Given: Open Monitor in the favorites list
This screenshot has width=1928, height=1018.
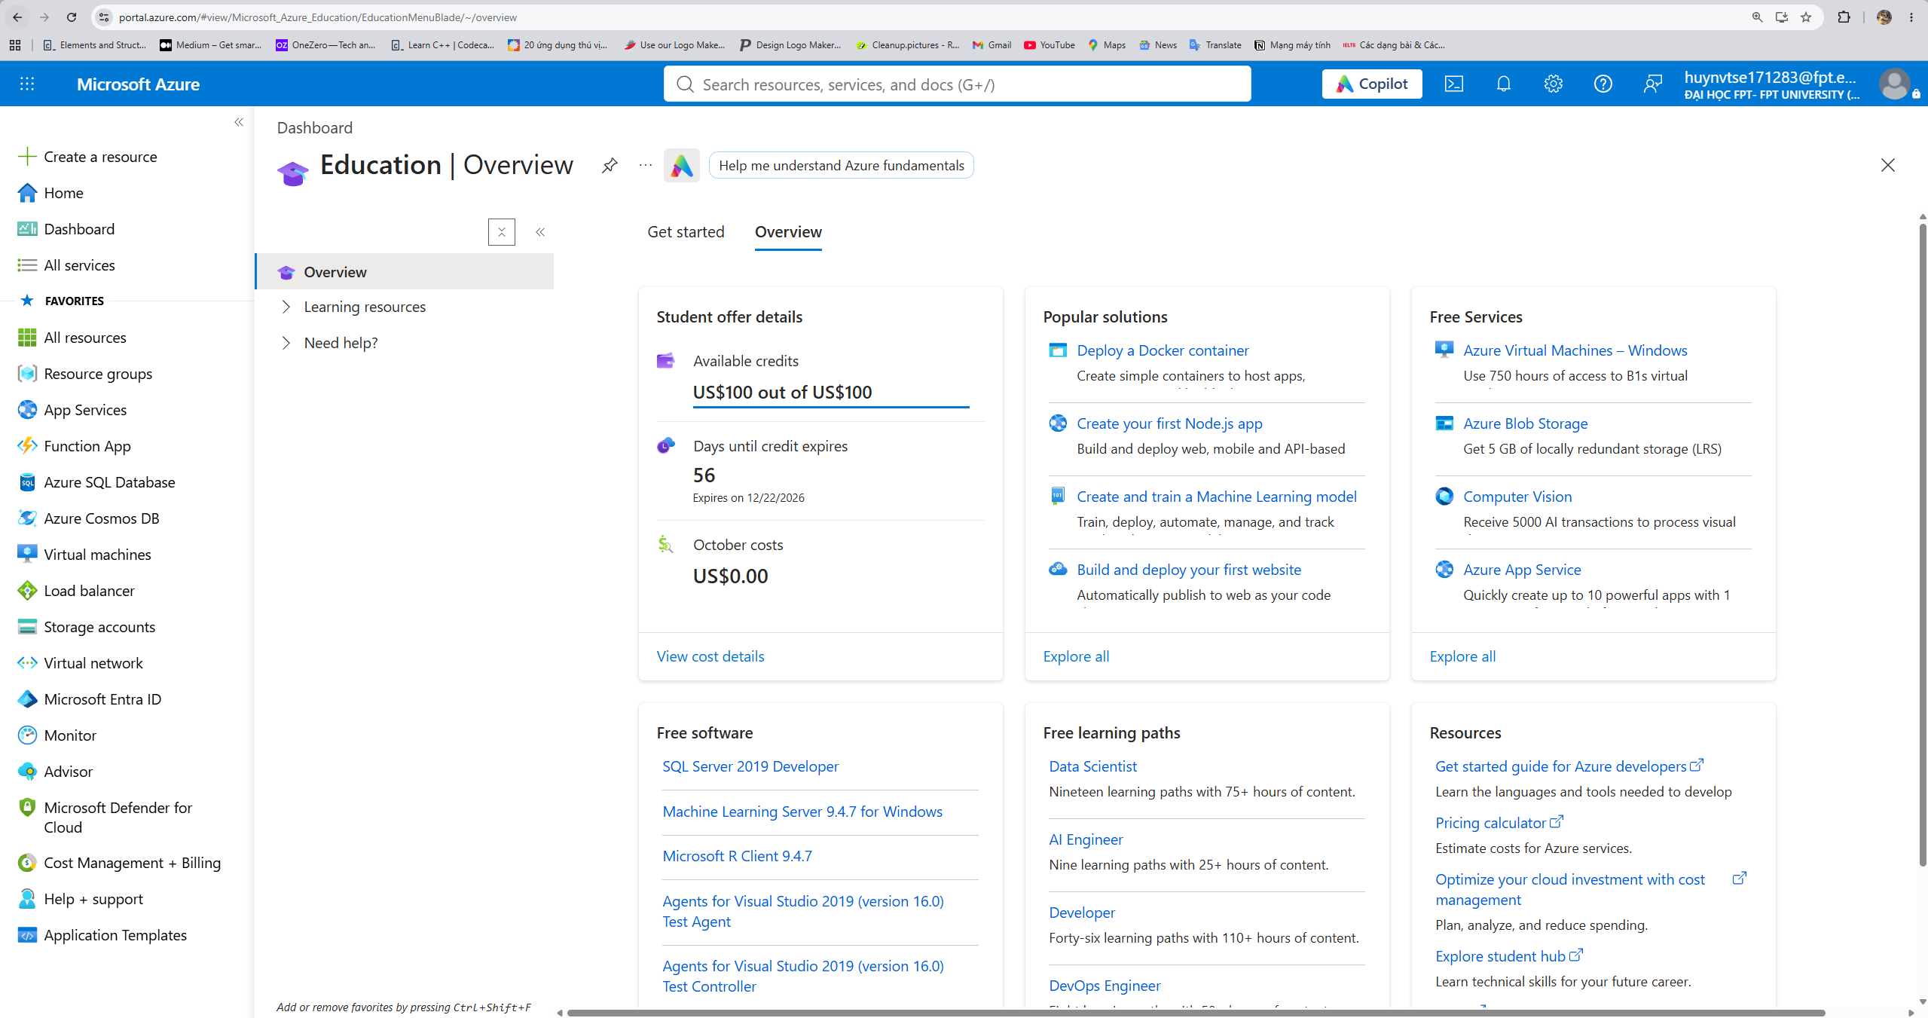Looking at the screenshot, I should [x=70, y=735].
